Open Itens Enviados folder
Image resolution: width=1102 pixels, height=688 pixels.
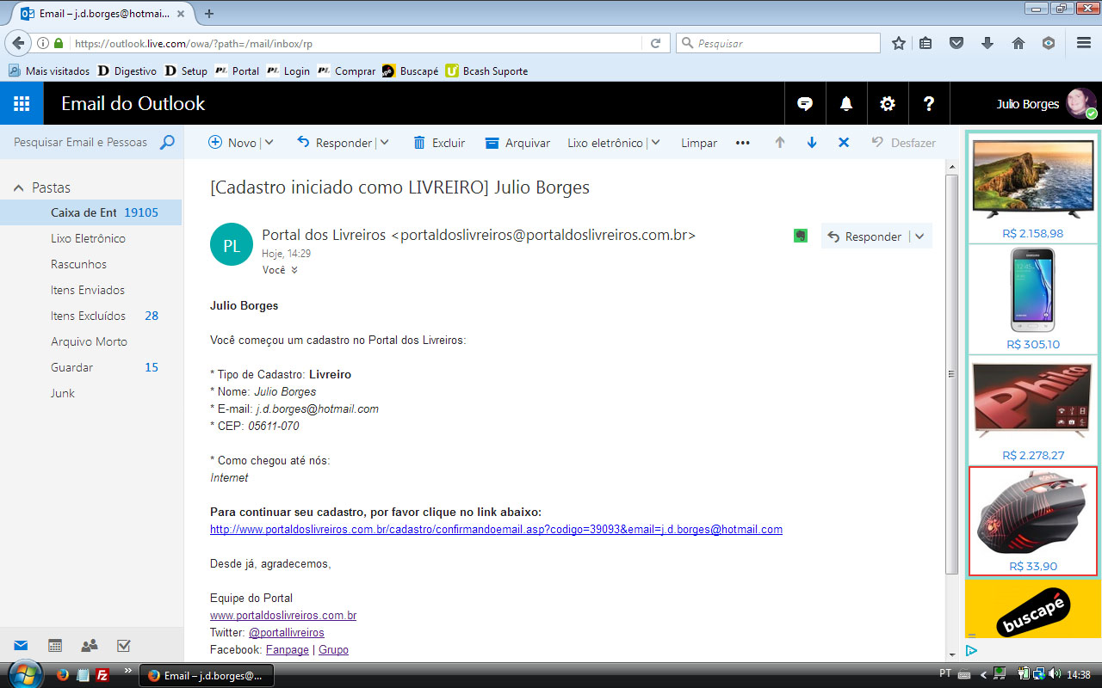click(x=90, y=290)
